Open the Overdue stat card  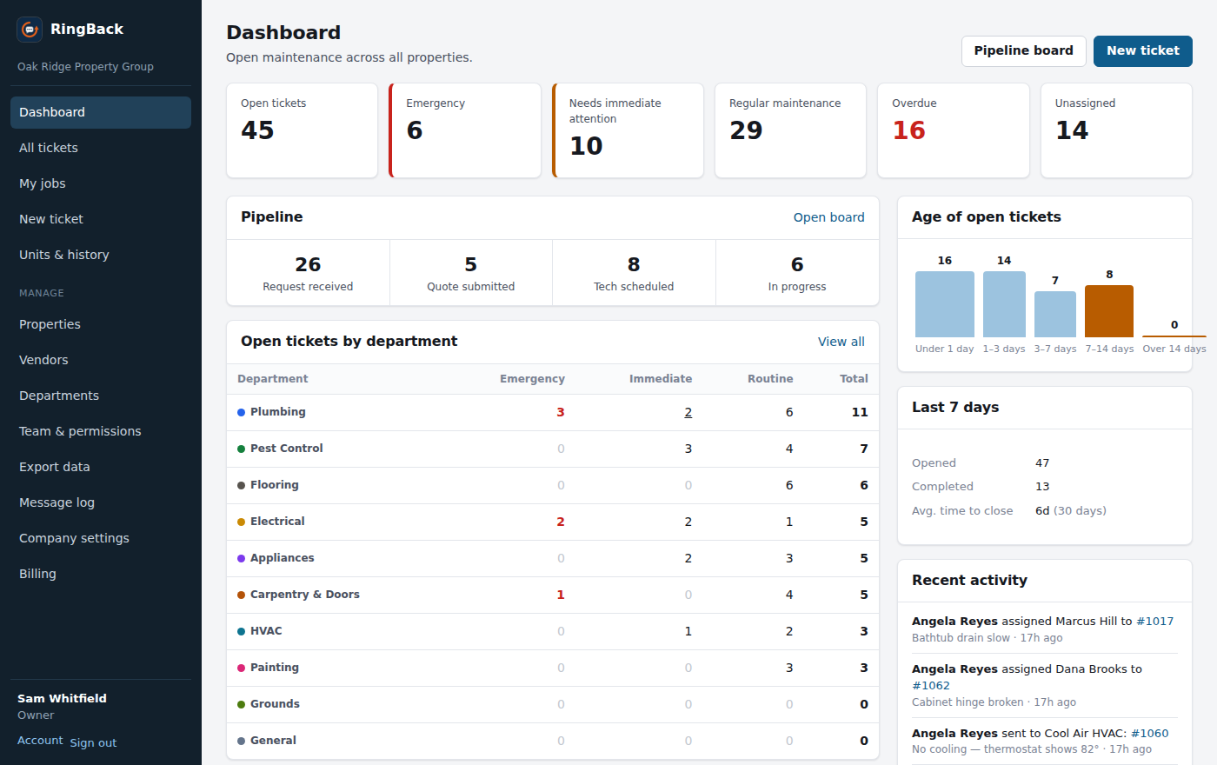tap(954, 130)
